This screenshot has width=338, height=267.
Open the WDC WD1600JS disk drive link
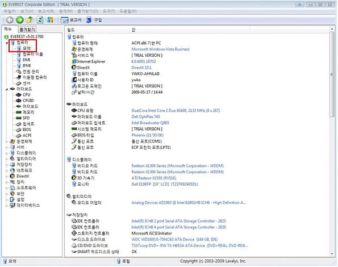coord(174,240)
